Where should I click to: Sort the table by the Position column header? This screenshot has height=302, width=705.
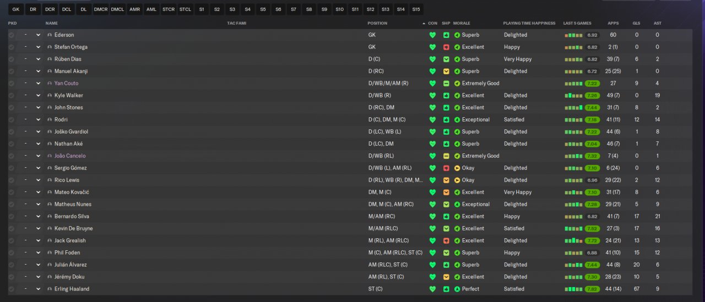point(378,23)
